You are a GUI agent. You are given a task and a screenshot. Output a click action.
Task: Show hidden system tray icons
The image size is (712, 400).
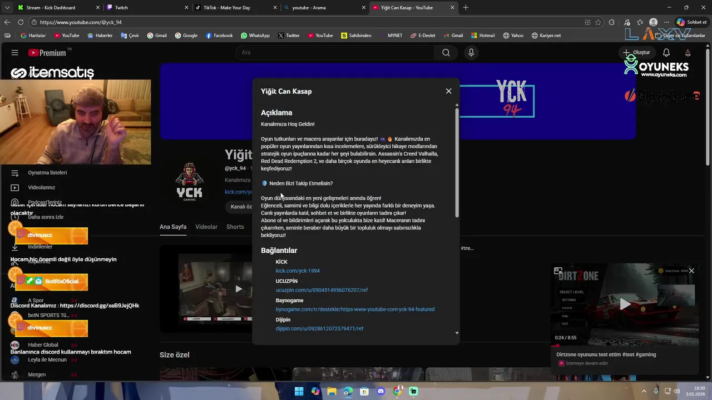[644, 391]
